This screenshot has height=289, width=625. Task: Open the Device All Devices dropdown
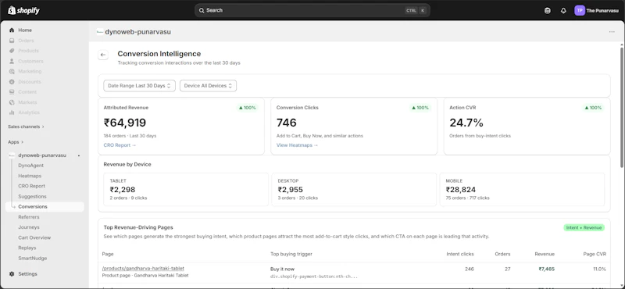click(208, 86)
